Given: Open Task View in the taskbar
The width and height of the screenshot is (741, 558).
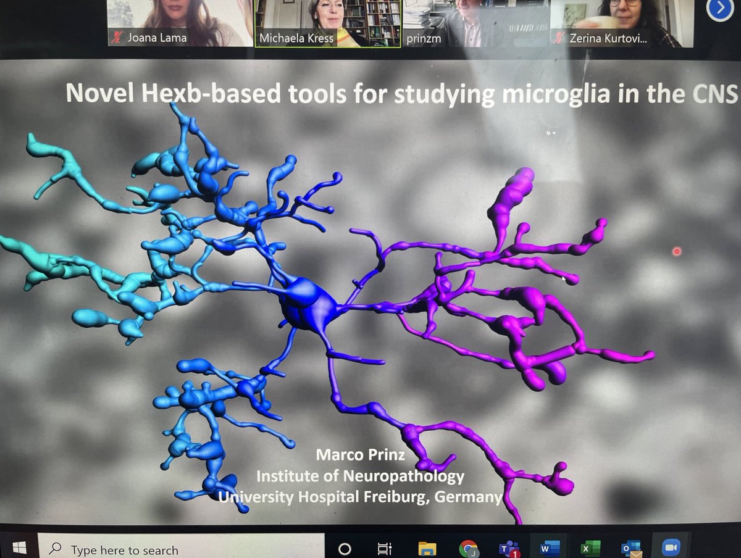Looking at the screenshot, I should (385, 548).
